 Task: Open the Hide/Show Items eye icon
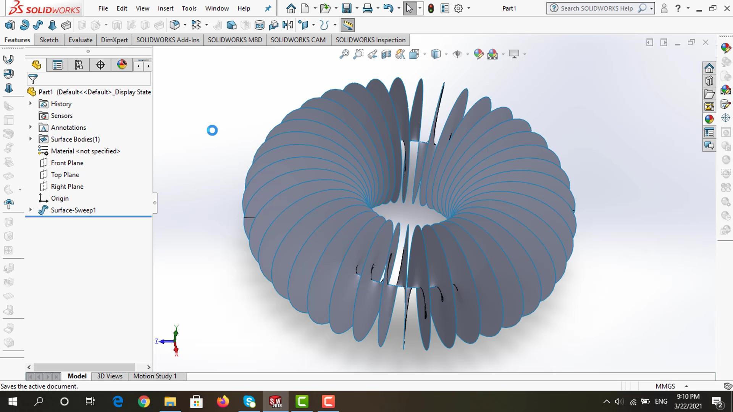click(458, 54)
